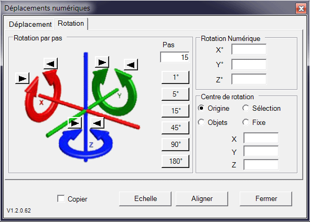
Task: Click the Echelle button
Action: (x=145, y=199)
